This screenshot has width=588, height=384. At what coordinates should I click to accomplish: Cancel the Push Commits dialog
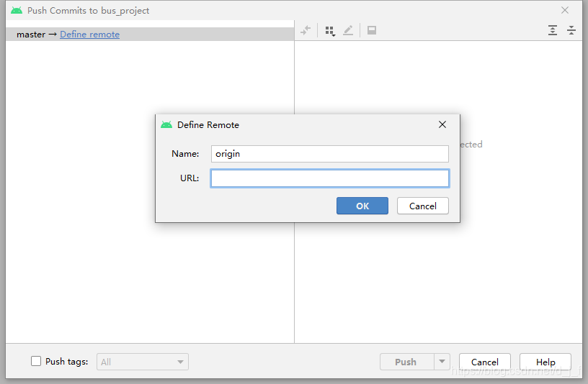click(x=484, y=362)
